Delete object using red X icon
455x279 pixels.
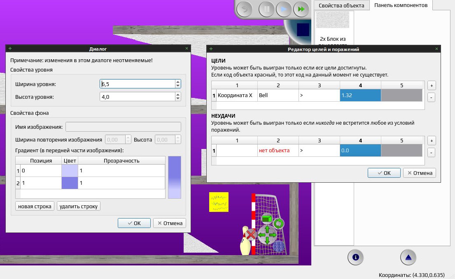(251, 234)
